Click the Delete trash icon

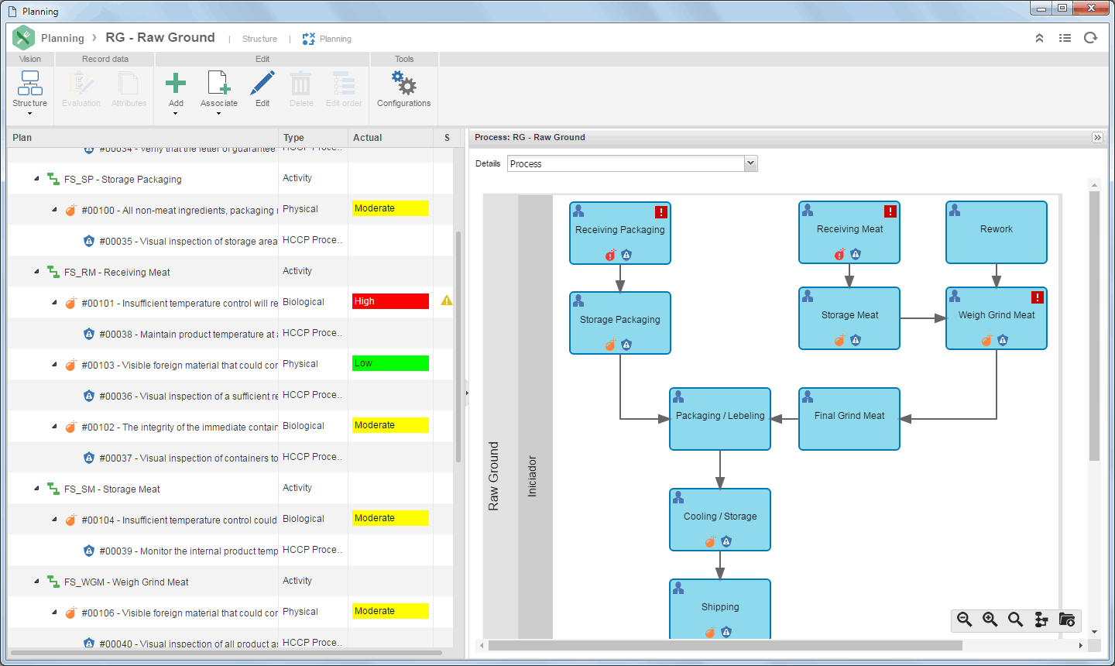(x=301, y=83)
